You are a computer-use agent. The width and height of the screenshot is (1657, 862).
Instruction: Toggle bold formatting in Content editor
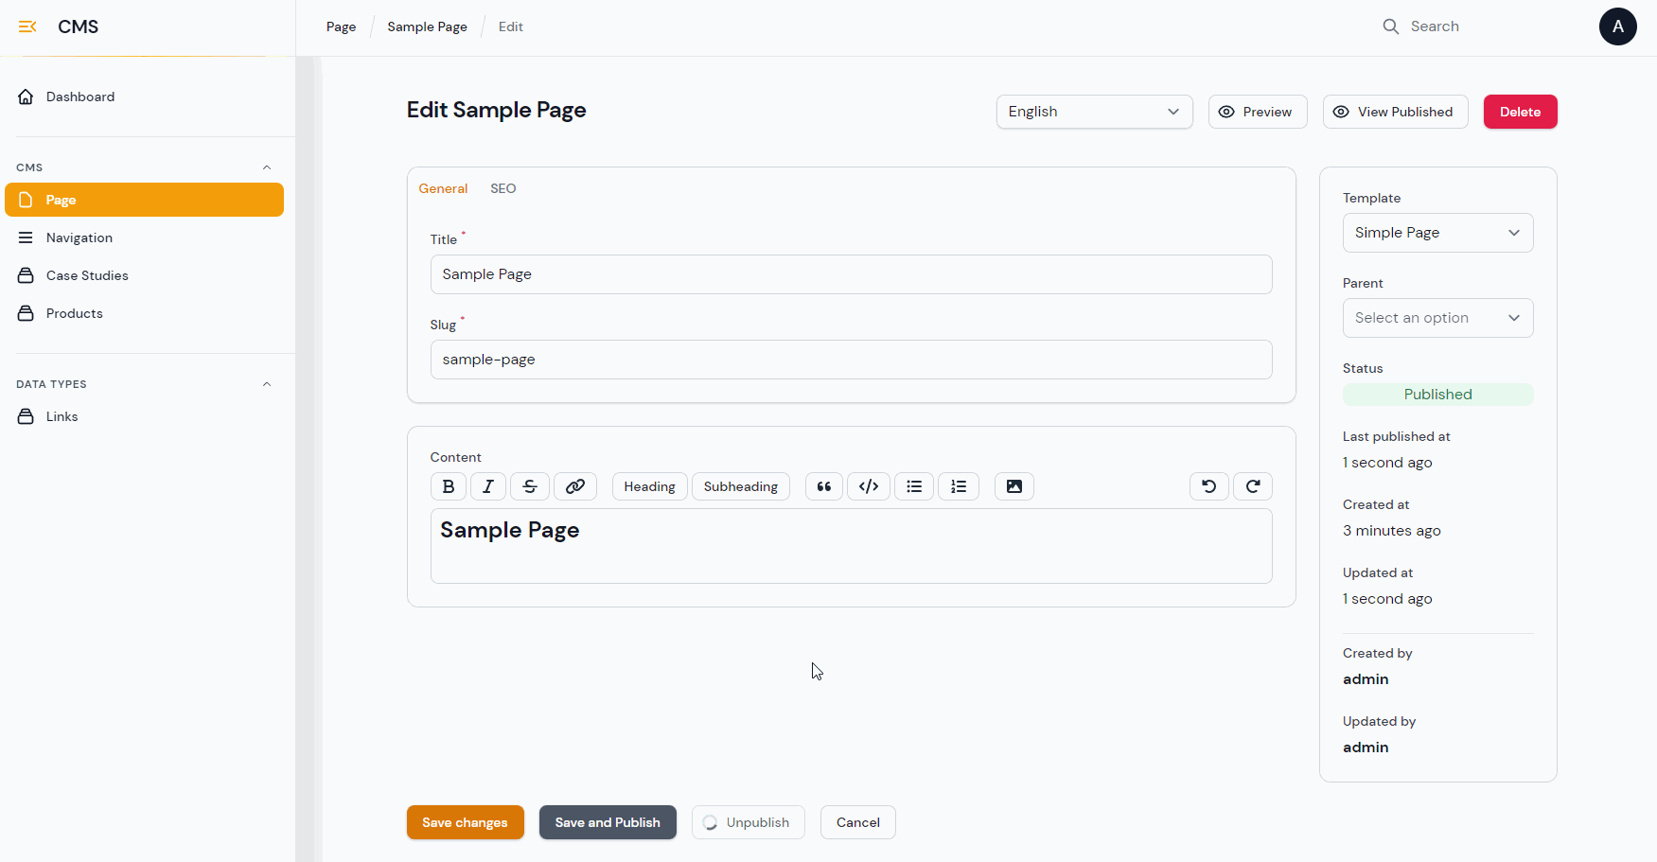pyautogui.click(x=449, y=486)
